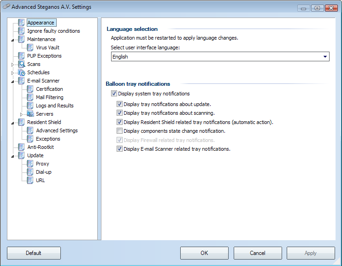The image size is (342, 266).
Task: Click the Schedules clock icon
Action: 21,72
